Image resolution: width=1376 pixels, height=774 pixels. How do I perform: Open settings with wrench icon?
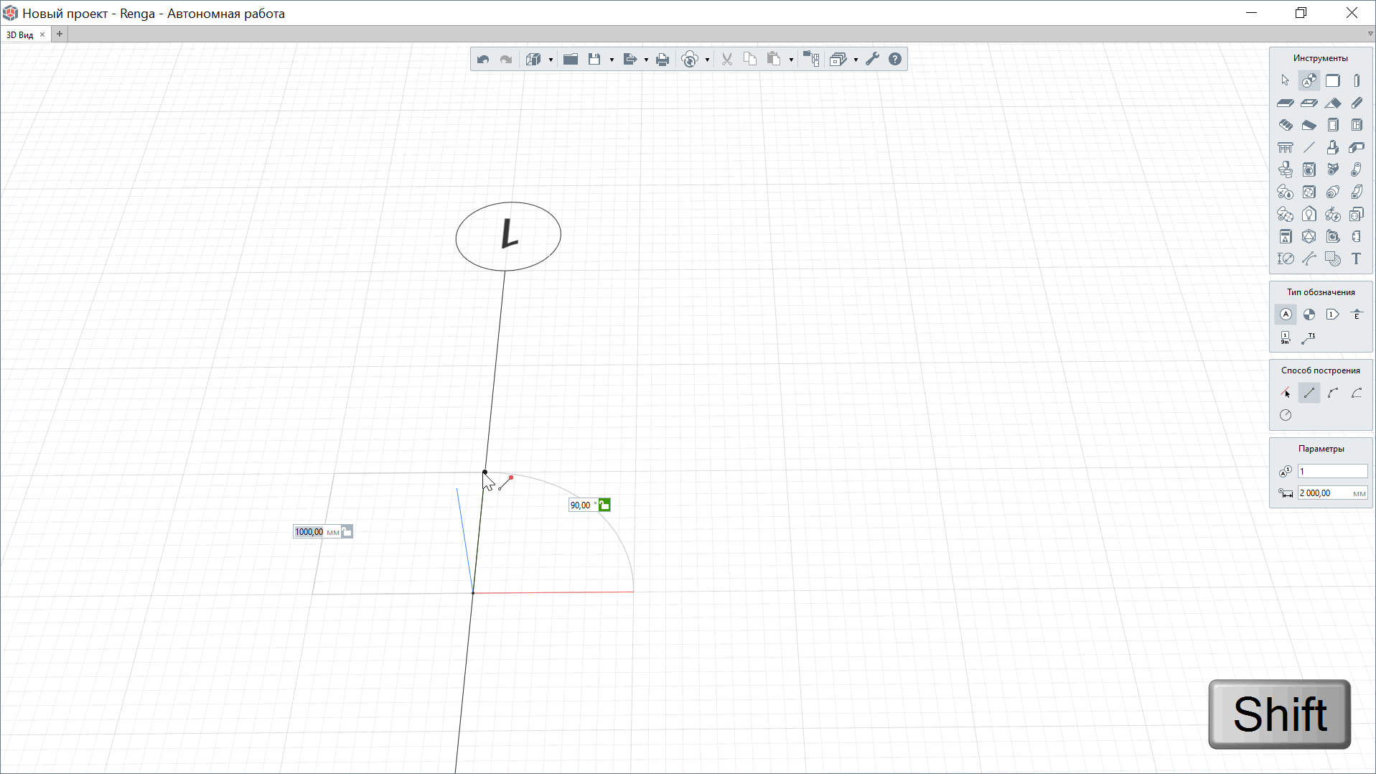[872, 60]
